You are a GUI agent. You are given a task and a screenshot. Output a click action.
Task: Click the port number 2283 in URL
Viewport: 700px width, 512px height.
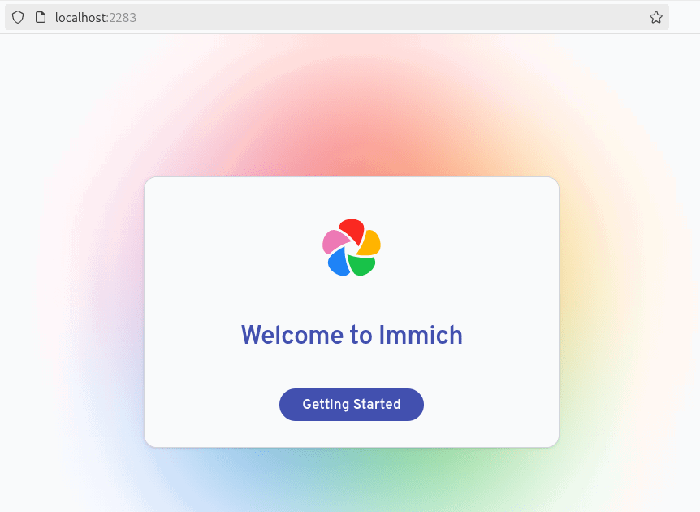coord(122,17)
